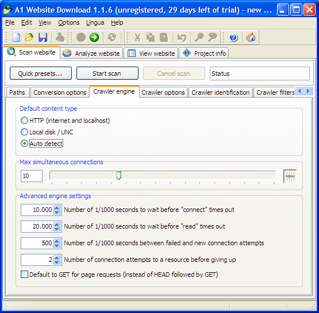Open the Crawler identification tab

coord(221,92)
